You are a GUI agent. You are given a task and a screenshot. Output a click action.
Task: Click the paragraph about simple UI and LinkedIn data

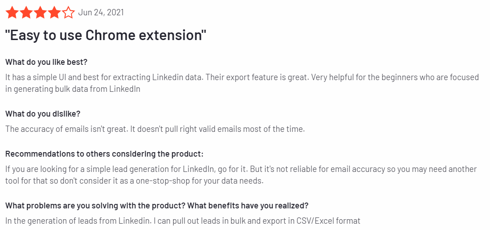[x=242, y=83]
